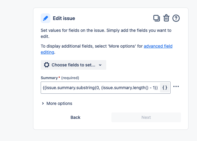Screen dimensions: 197x141
Task: Click the 'Summary (required)' field label
Action: click(x=49, y=78)
